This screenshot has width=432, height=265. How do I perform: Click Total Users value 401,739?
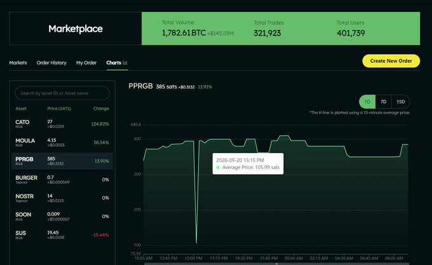pyautogui.click(x=351, y=33)
